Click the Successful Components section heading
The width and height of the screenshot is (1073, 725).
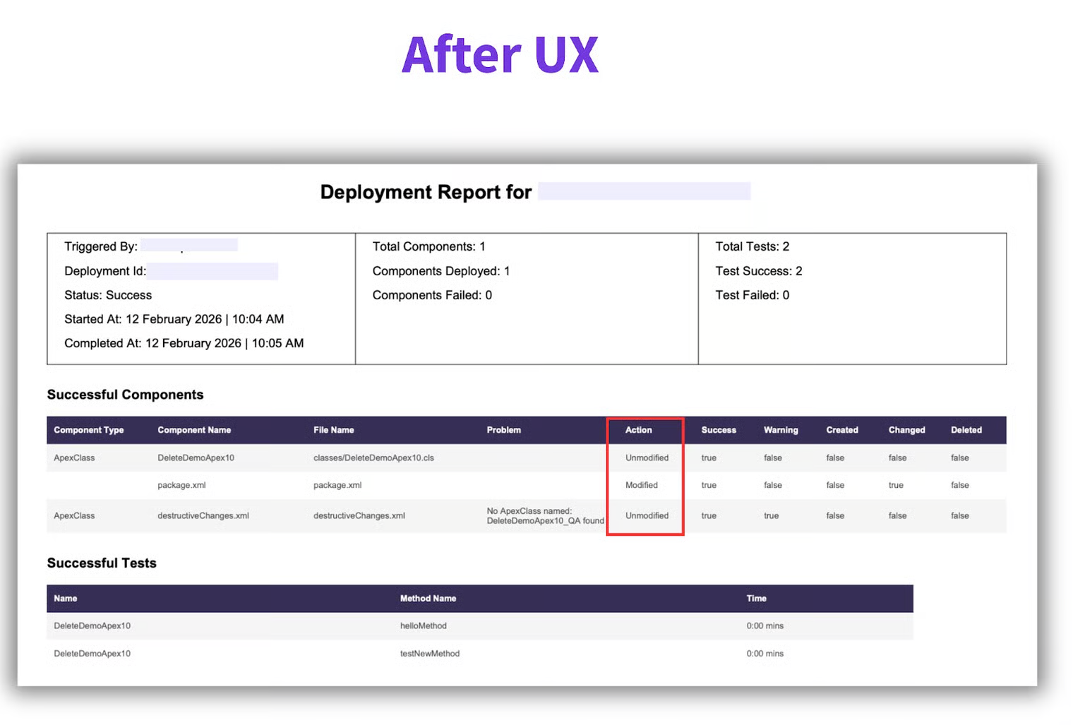click(125, 395)
